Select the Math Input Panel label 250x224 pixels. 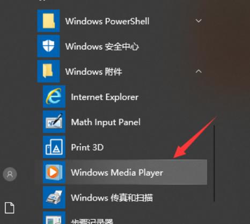(x=106, y=122)
